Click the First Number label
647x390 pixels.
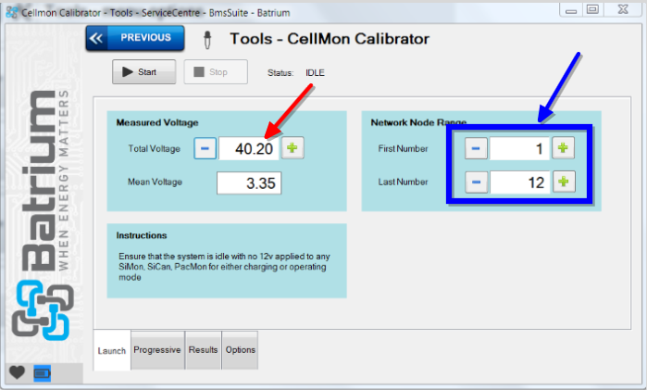pyautogui.click(x=404, y=148)
